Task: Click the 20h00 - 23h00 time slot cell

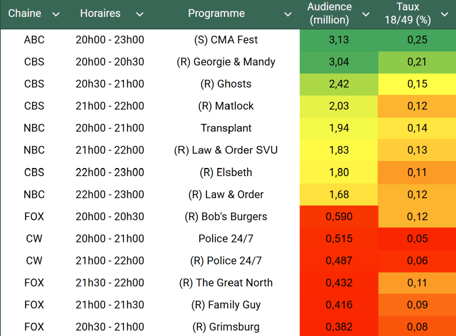Action: click(110, 40)
